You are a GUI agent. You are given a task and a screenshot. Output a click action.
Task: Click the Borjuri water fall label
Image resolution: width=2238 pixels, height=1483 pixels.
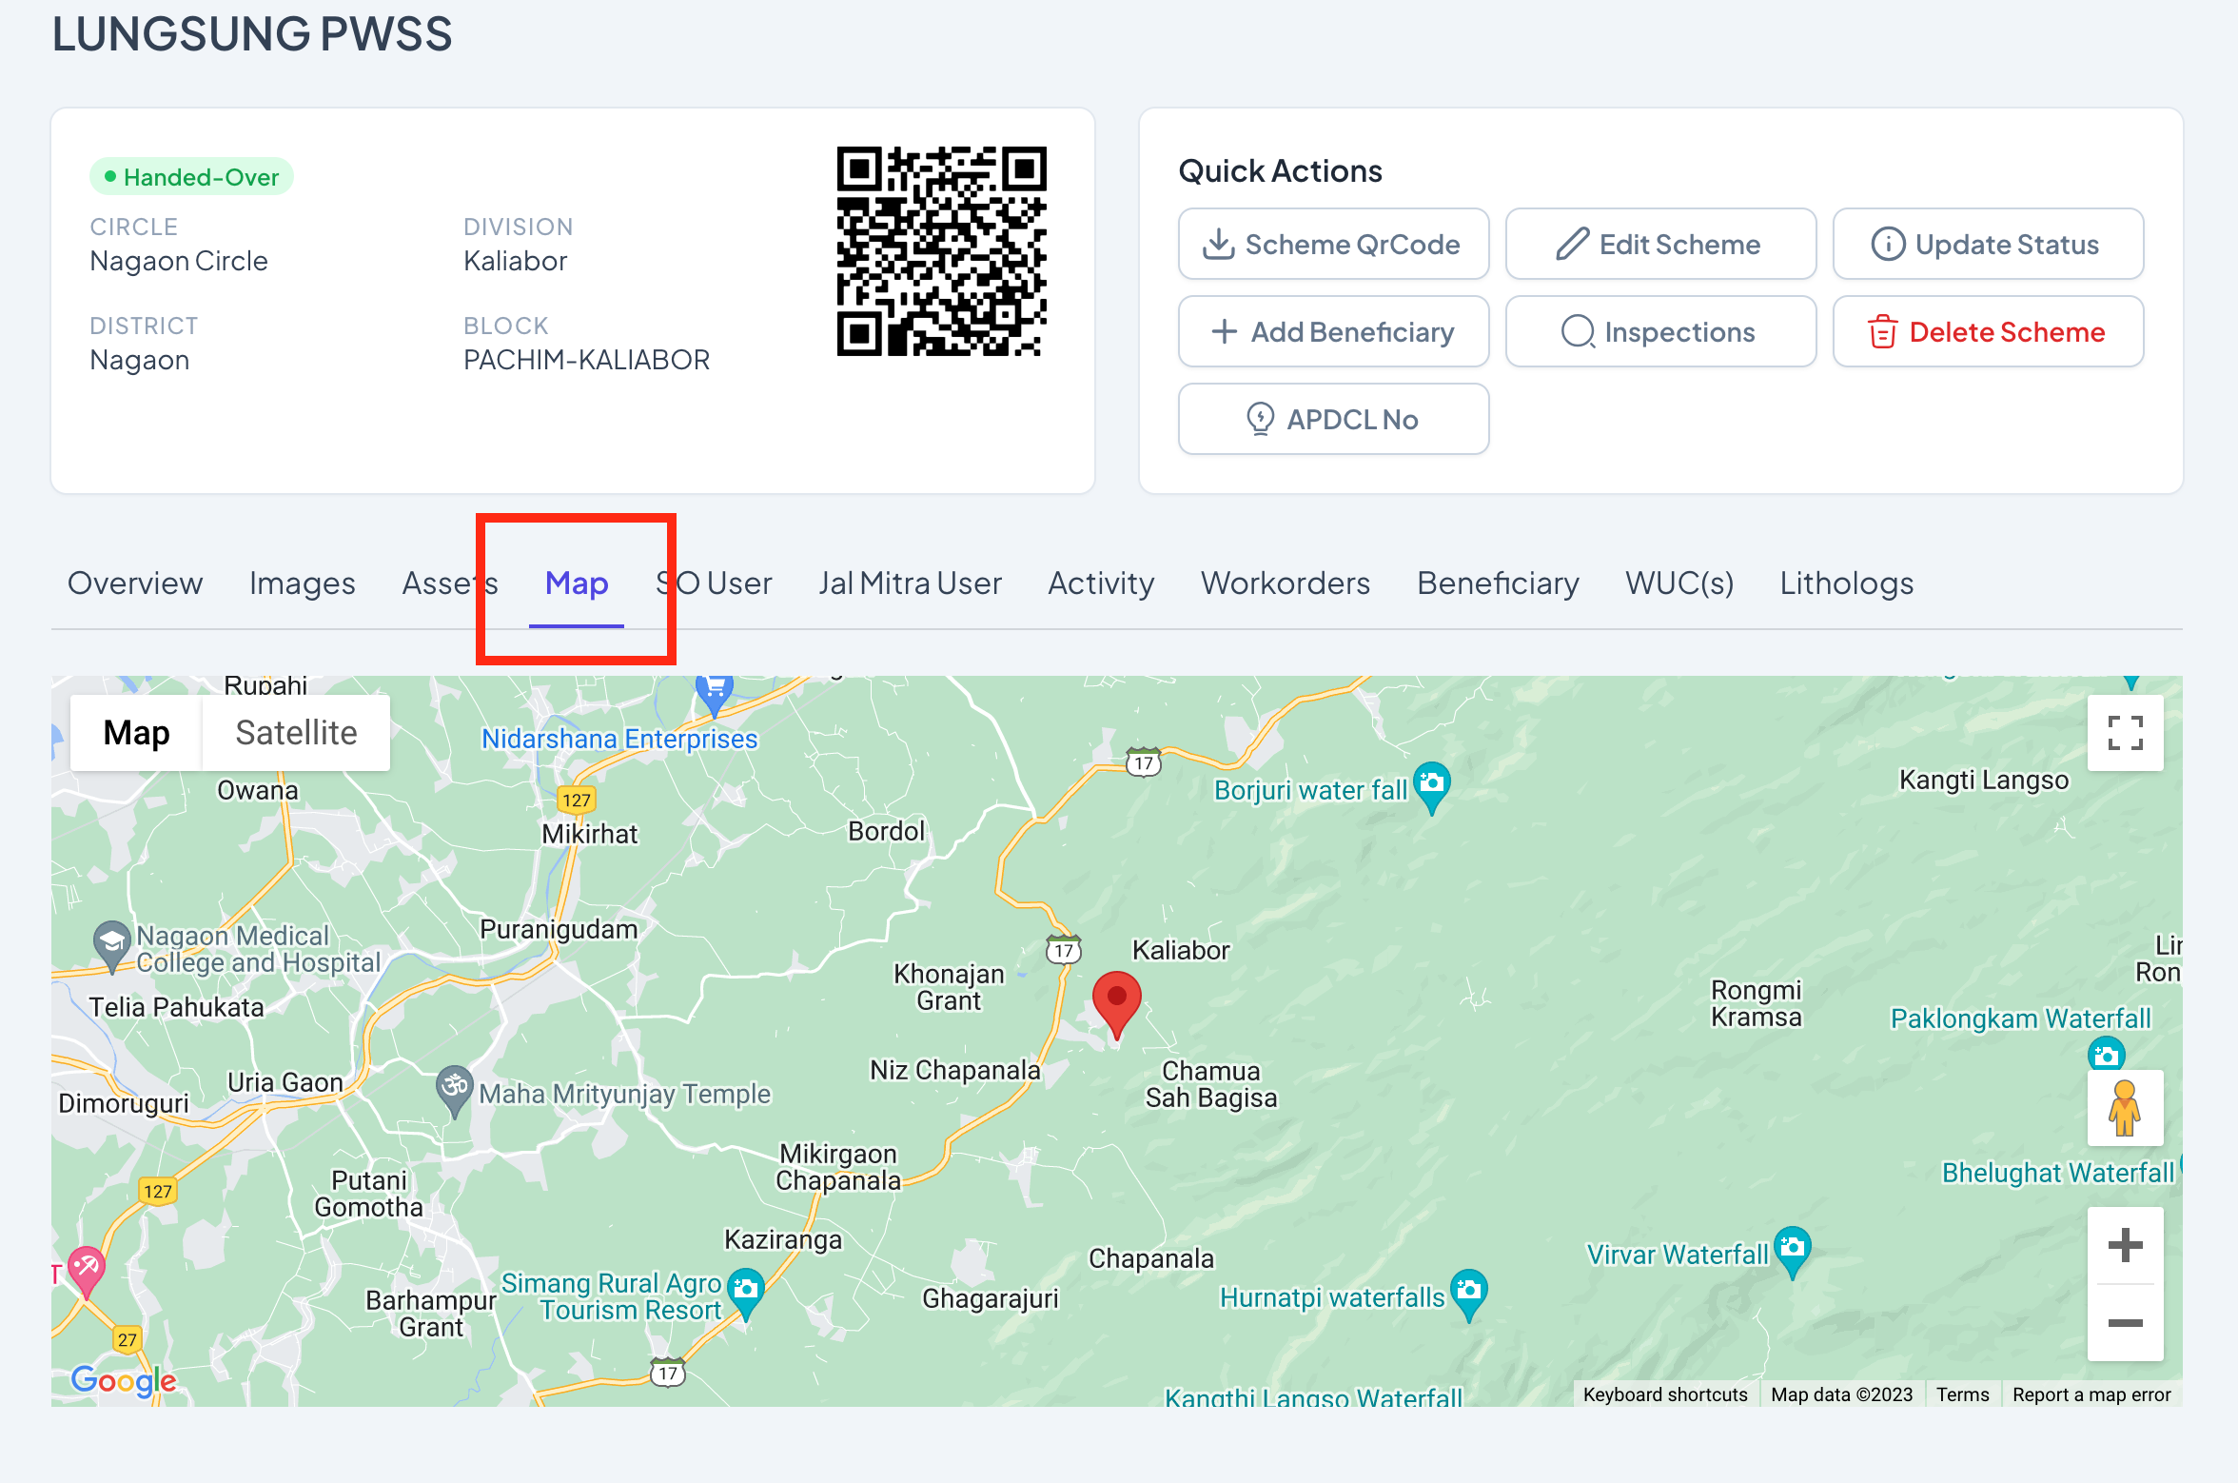[1310, 790]
